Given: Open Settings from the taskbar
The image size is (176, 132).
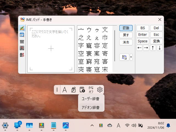Looking at the screenshot, I should pyautogui.click(x=5, y=125).
